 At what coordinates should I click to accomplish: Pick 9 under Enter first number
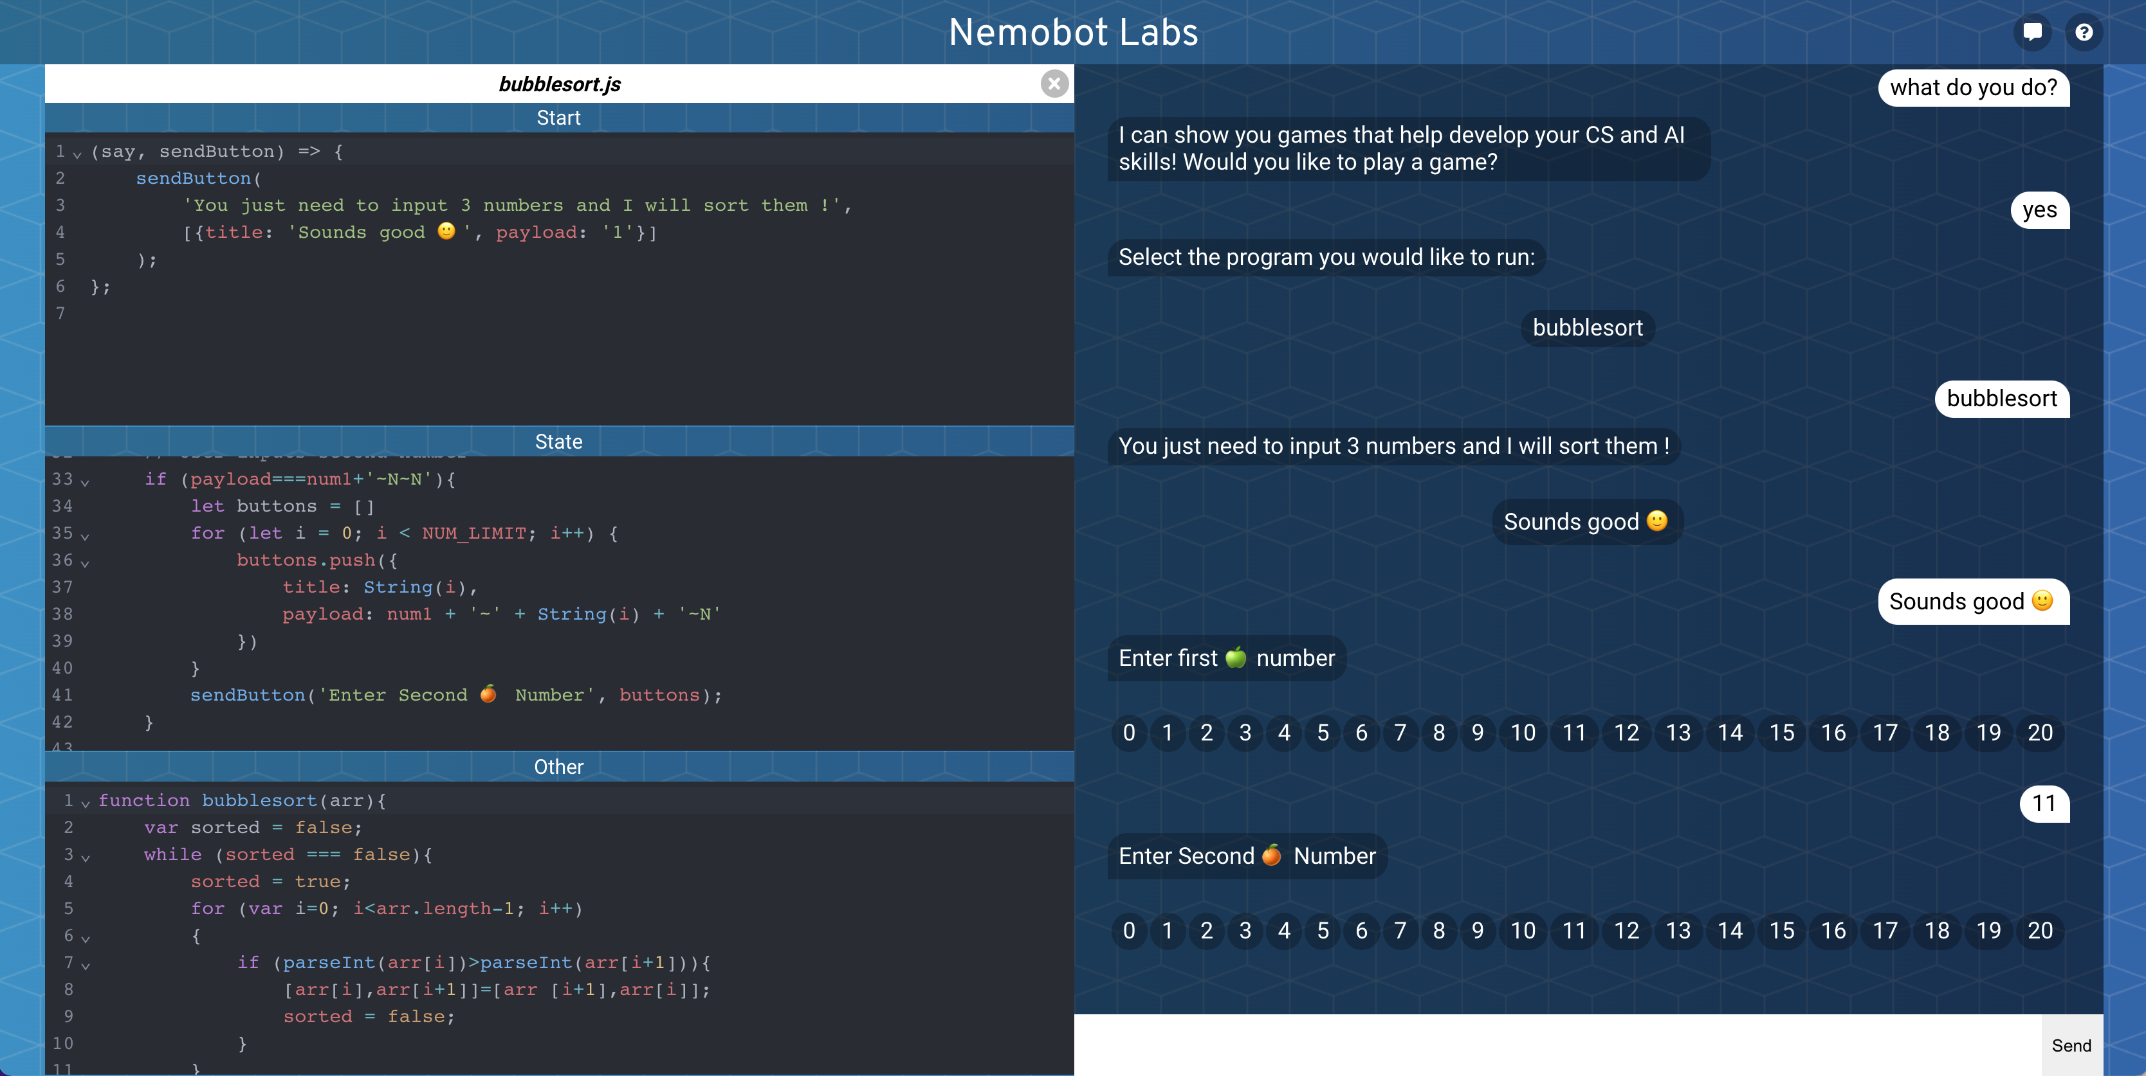[x=1477, y=732]
